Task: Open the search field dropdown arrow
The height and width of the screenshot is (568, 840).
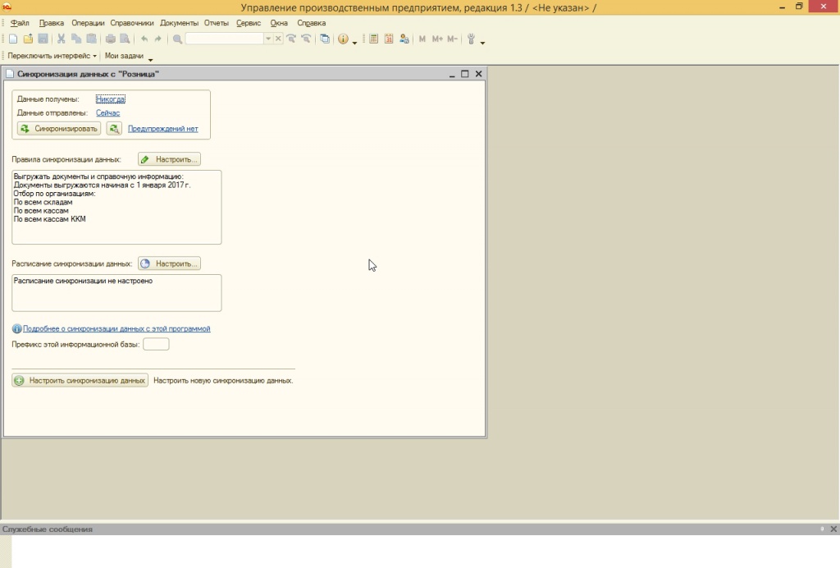Action: (x=268, y=39)
